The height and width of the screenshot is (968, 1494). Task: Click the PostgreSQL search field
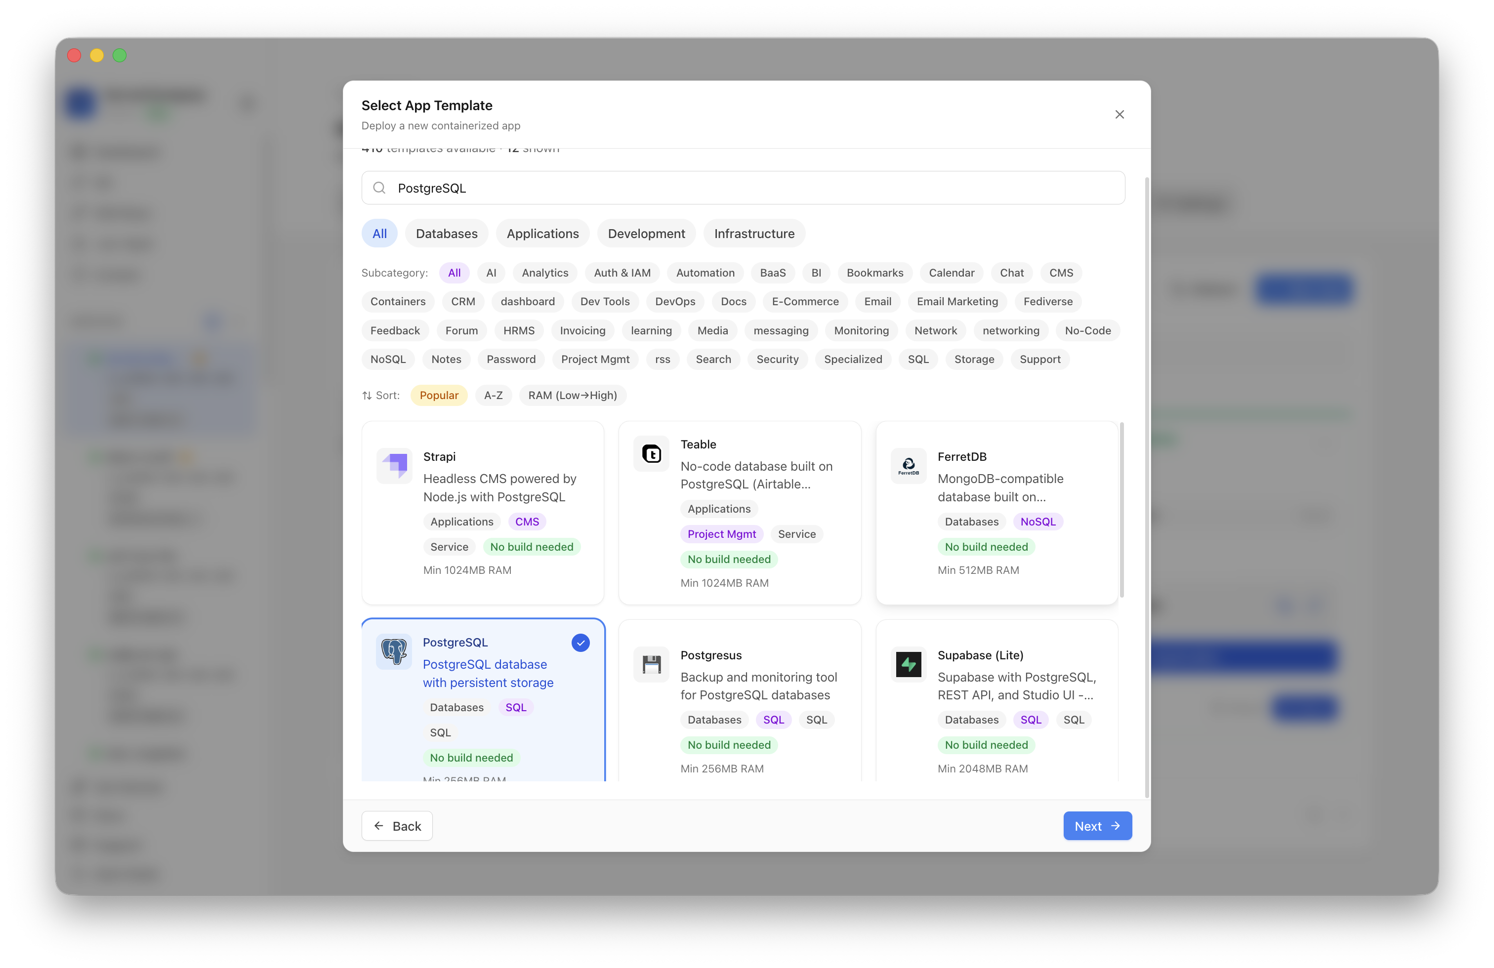[x=743, y=188]
